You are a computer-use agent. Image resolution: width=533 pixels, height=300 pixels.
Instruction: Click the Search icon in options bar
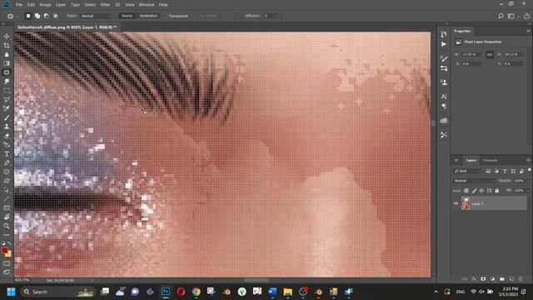pyautogui.click(x=501, y=16)
